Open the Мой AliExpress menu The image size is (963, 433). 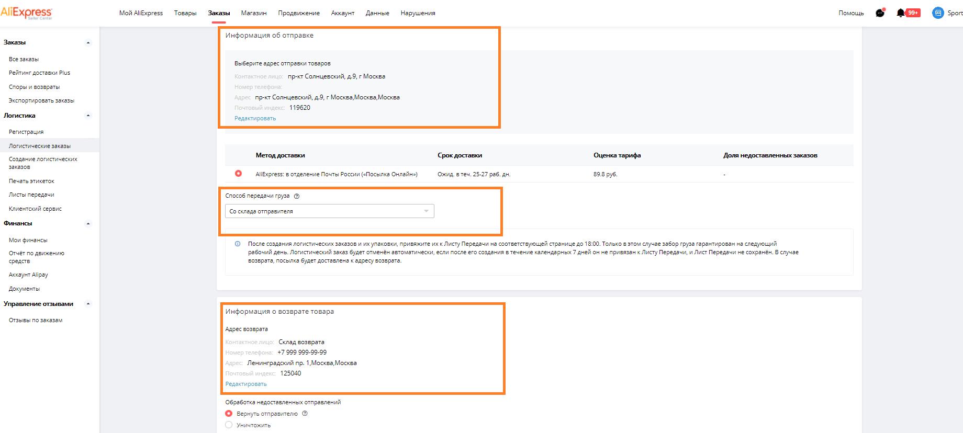141,13
